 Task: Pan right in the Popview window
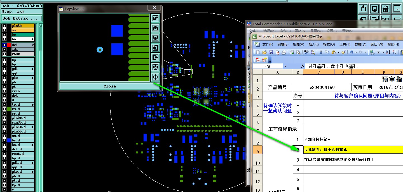[x=155, y=57]
